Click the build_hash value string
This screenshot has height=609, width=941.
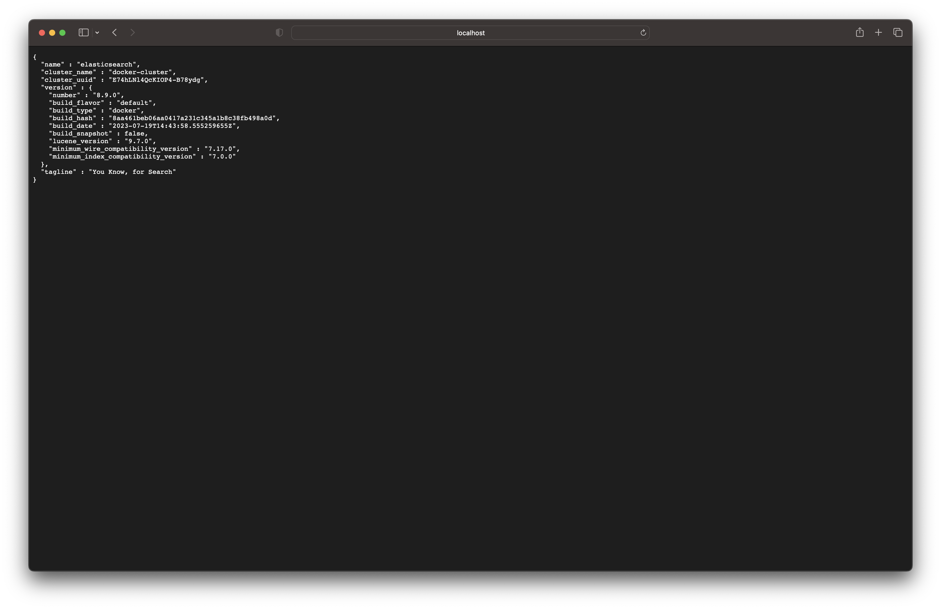click(x=194, y=118)
